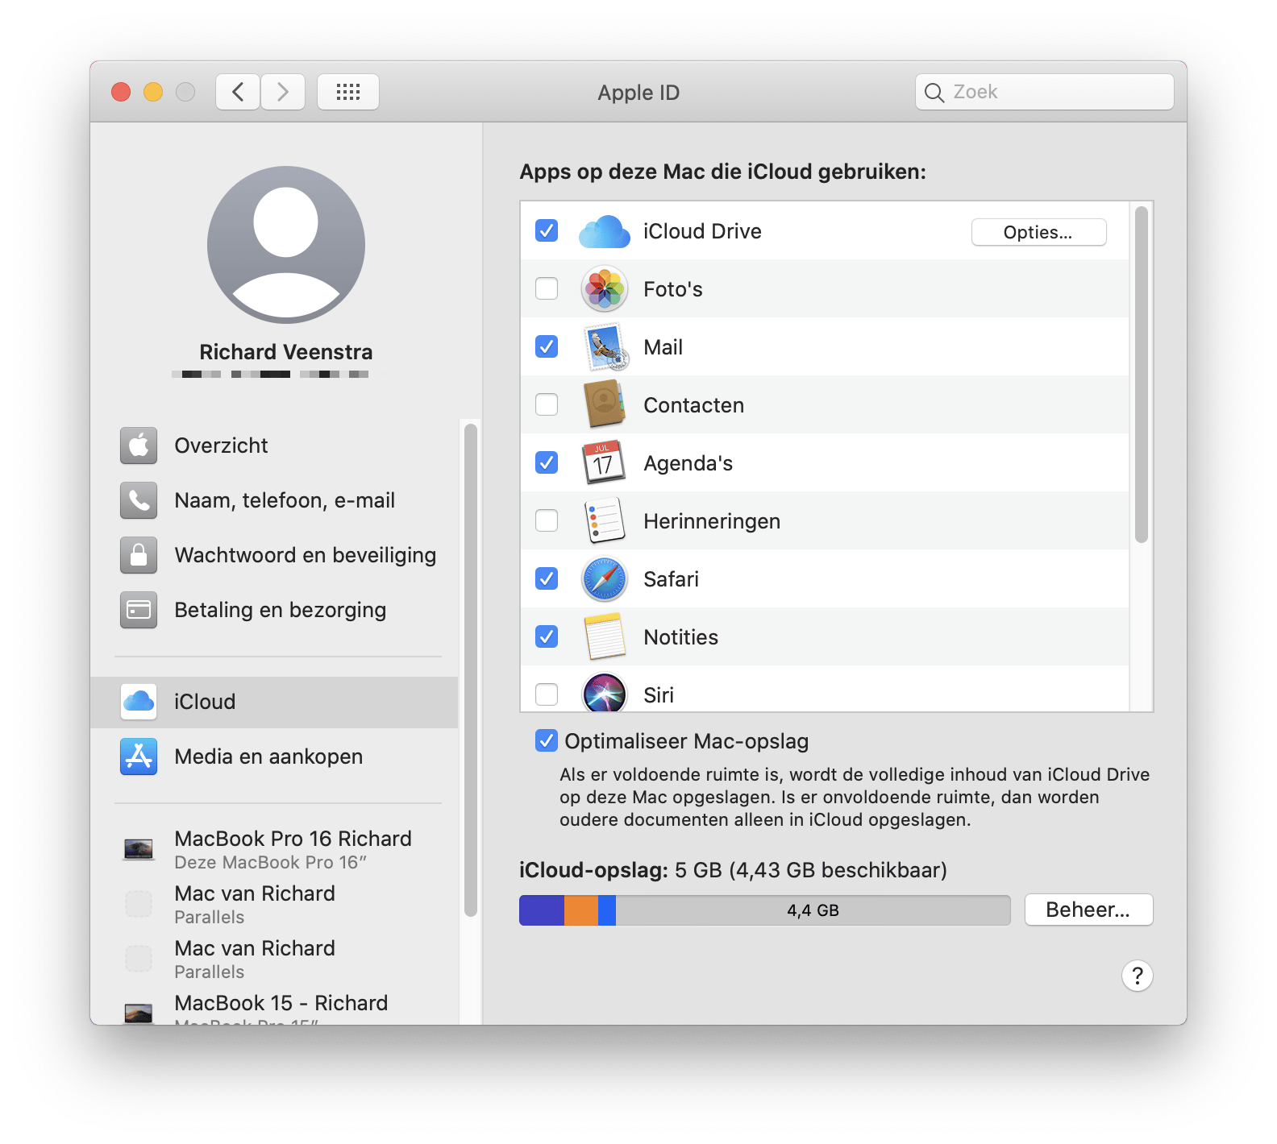Click the iCloud sidebar cloud icon
This screenshot has width=1277, height=1144.
click(x=139, y=702)
